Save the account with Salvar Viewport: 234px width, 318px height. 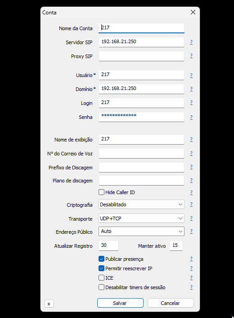point(120,303)
